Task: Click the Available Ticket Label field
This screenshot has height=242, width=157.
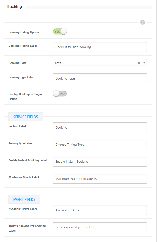Action: pos(100,210)
